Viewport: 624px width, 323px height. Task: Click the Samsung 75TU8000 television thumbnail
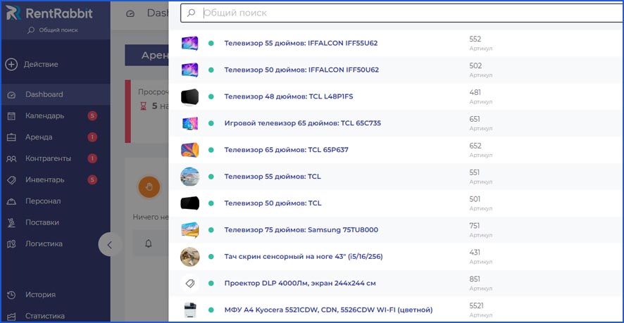(190, 230)
